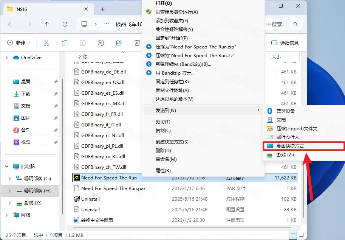Show hidden breadcrumb path with ellipsis
Screen dimensions: 345x240
(107, 24)
